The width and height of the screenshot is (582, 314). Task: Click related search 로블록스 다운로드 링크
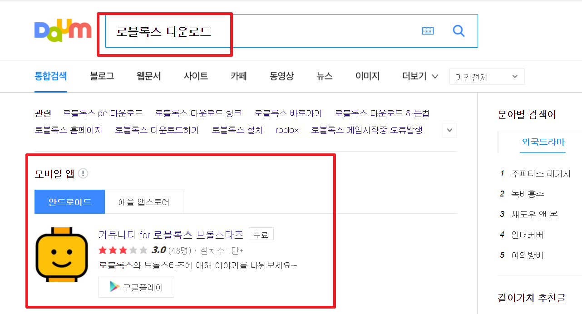(198, 113)
